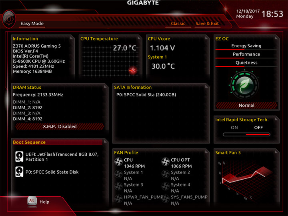This screenshot has width=288, height=216.
Task: Click the settings gear icon beside Easy Mode
Action: coord(9,19)
